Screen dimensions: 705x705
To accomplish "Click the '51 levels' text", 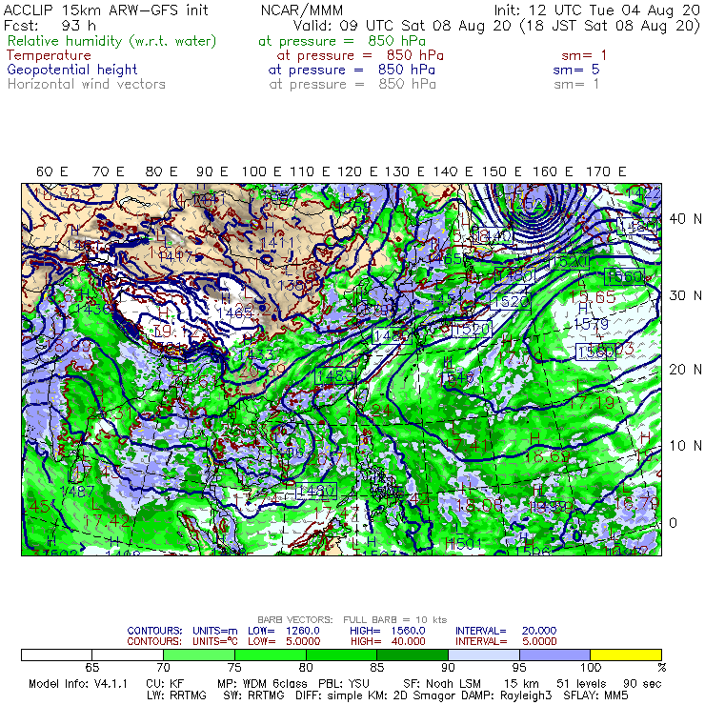I will click(x=582, y=684).
